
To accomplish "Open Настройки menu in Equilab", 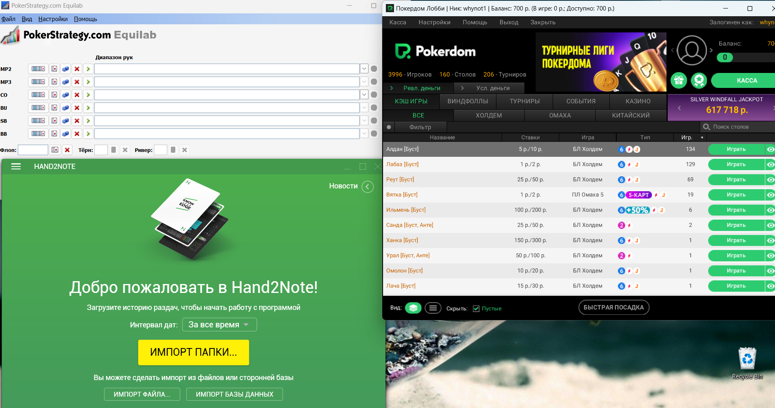I will coord(53,19).
